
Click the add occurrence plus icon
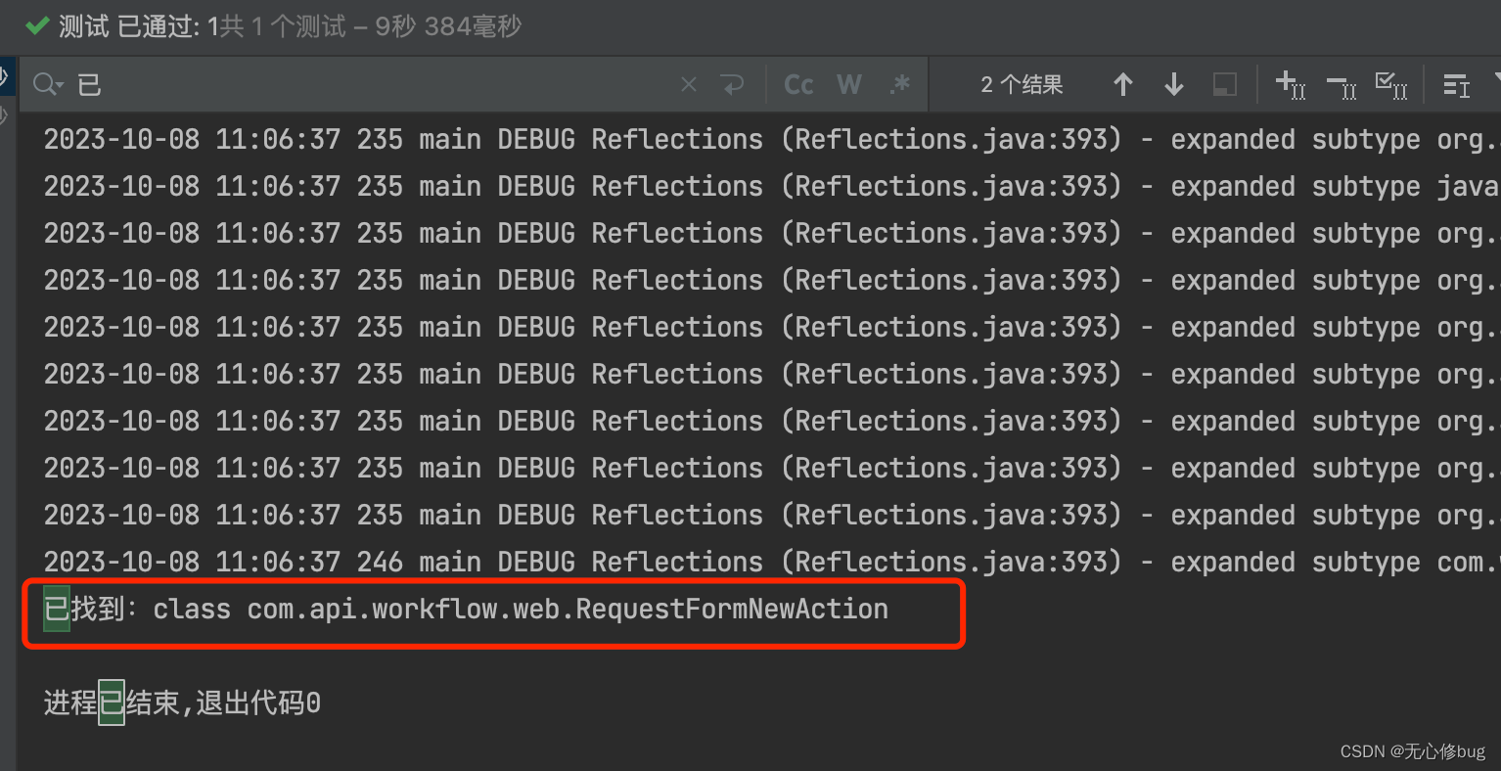(1292, 85)
